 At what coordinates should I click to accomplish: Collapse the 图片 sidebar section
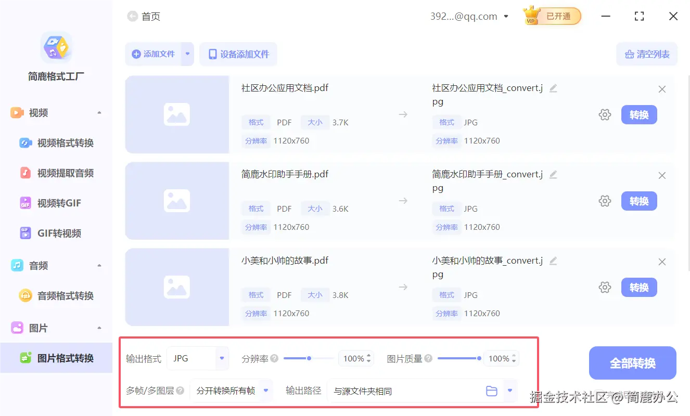99,328
